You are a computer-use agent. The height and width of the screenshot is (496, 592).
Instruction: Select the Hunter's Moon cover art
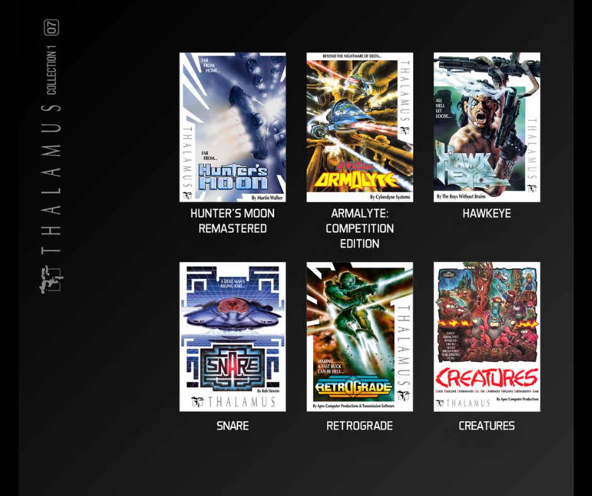coord(232,127)
